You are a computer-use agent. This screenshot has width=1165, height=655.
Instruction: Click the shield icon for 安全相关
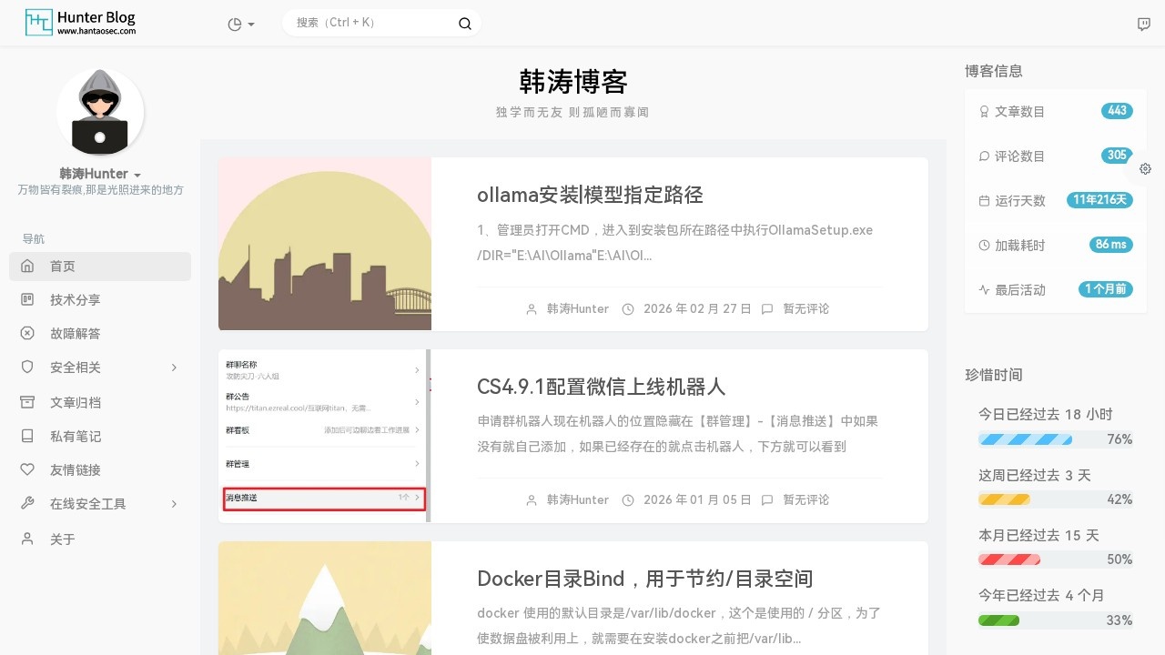28,368
